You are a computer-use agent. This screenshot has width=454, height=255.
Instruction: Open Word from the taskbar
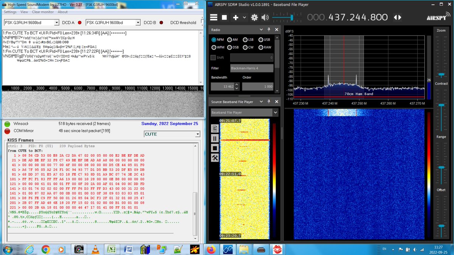(x=128, y=249)
